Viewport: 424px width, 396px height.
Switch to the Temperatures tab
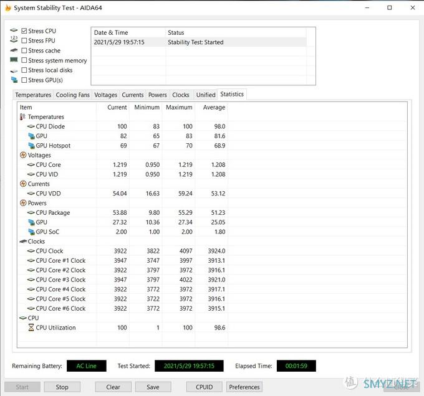coord(33,95)
